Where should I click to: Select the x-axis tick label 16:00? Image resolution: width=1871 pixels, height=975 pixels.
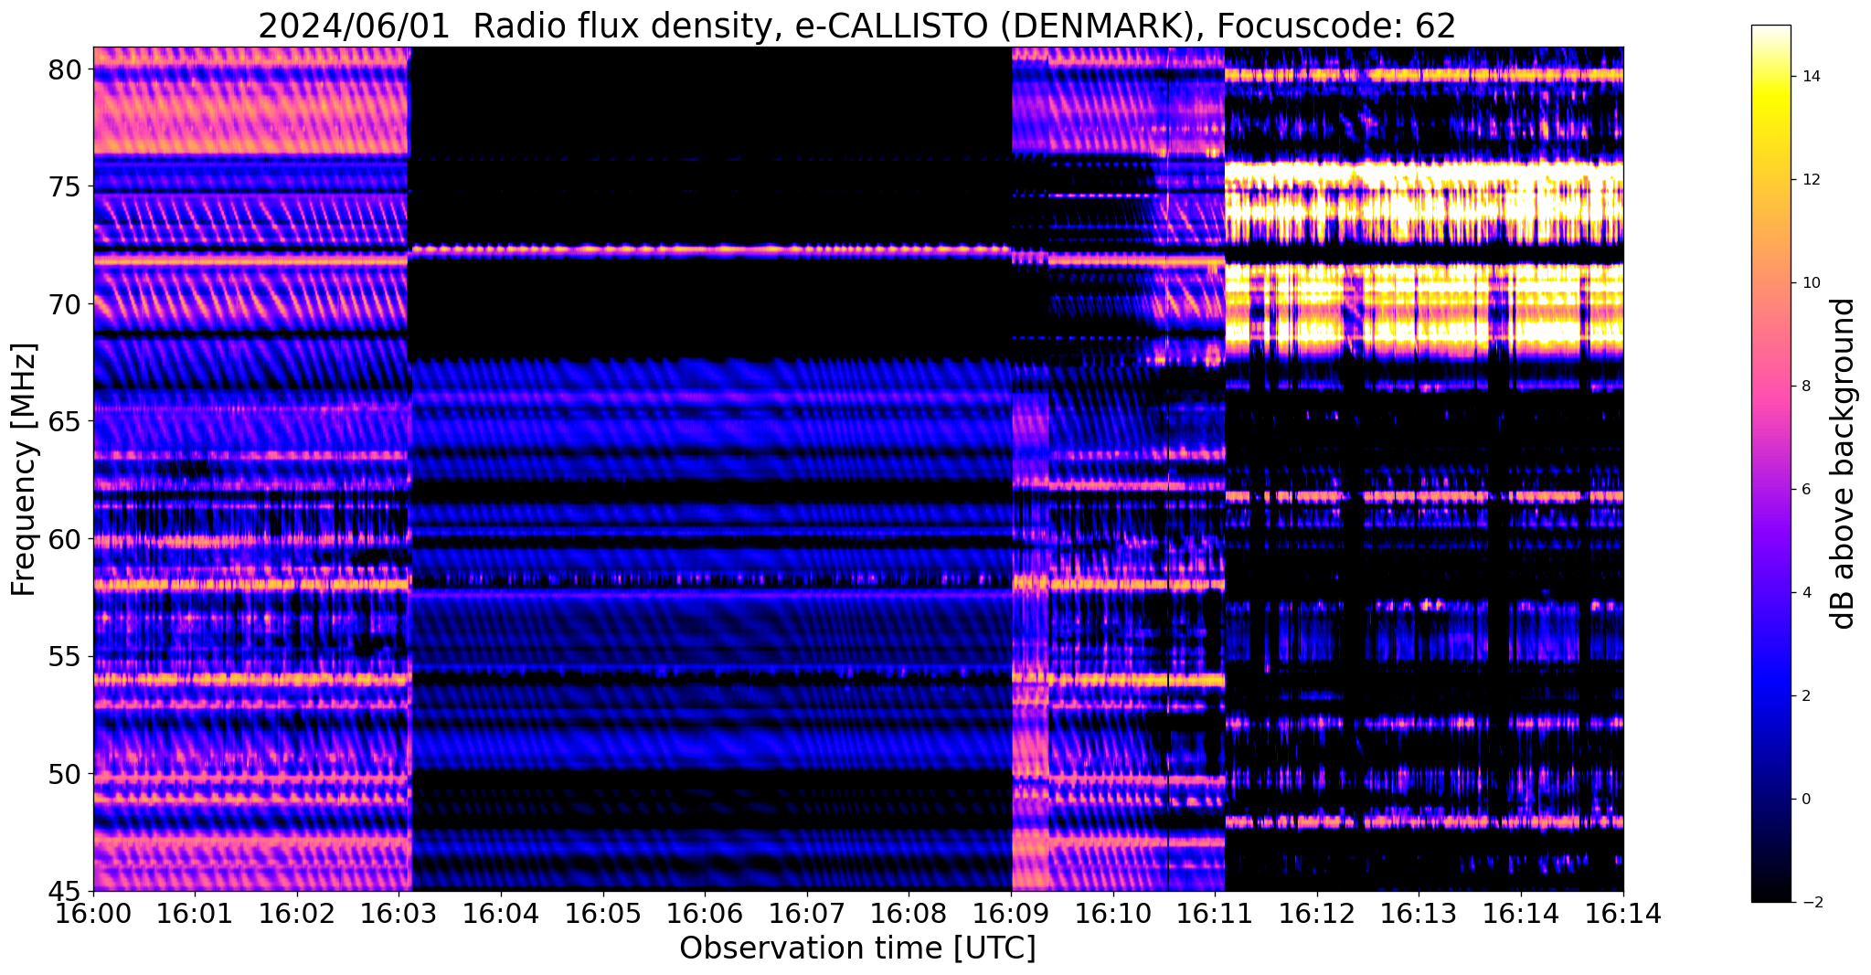(x=92, y=913)
